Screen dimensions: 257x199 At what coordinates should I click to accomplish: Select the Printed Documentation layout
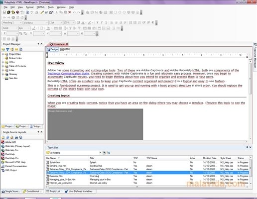point(14,166)
